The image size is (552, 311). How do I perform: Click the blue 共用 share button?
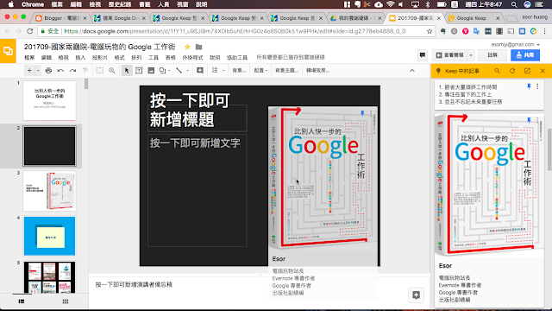pos(525,55)
